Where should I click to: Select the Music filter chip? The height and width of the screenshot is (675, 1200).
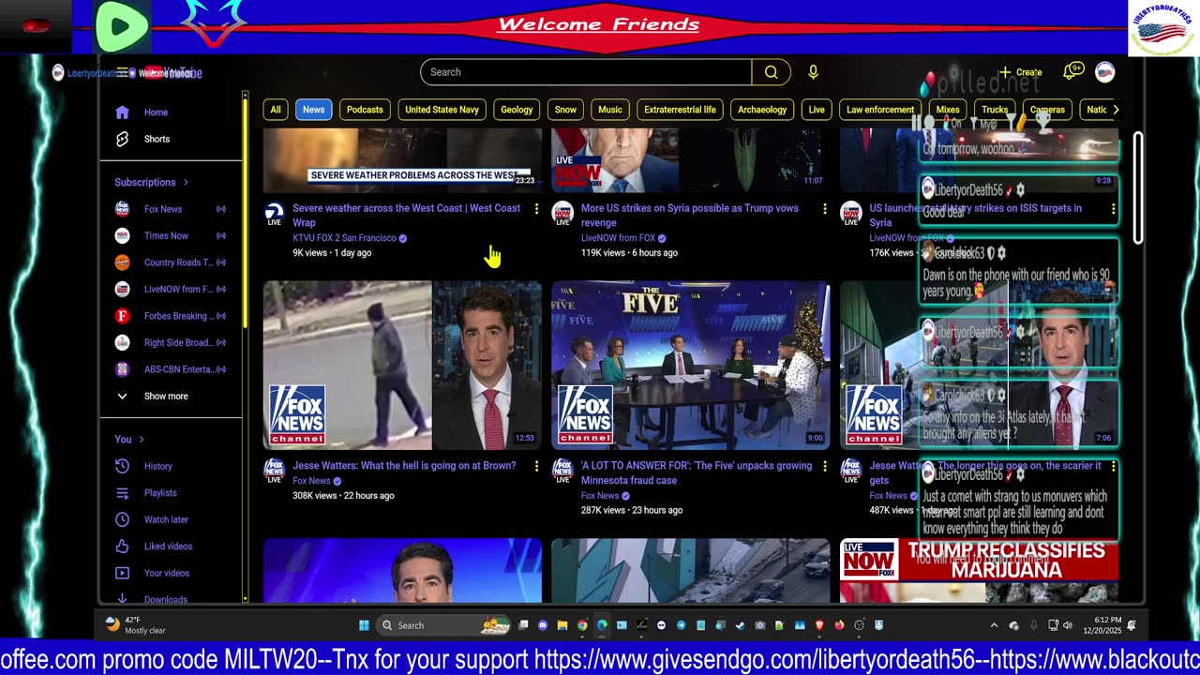(x=610, y=110)
